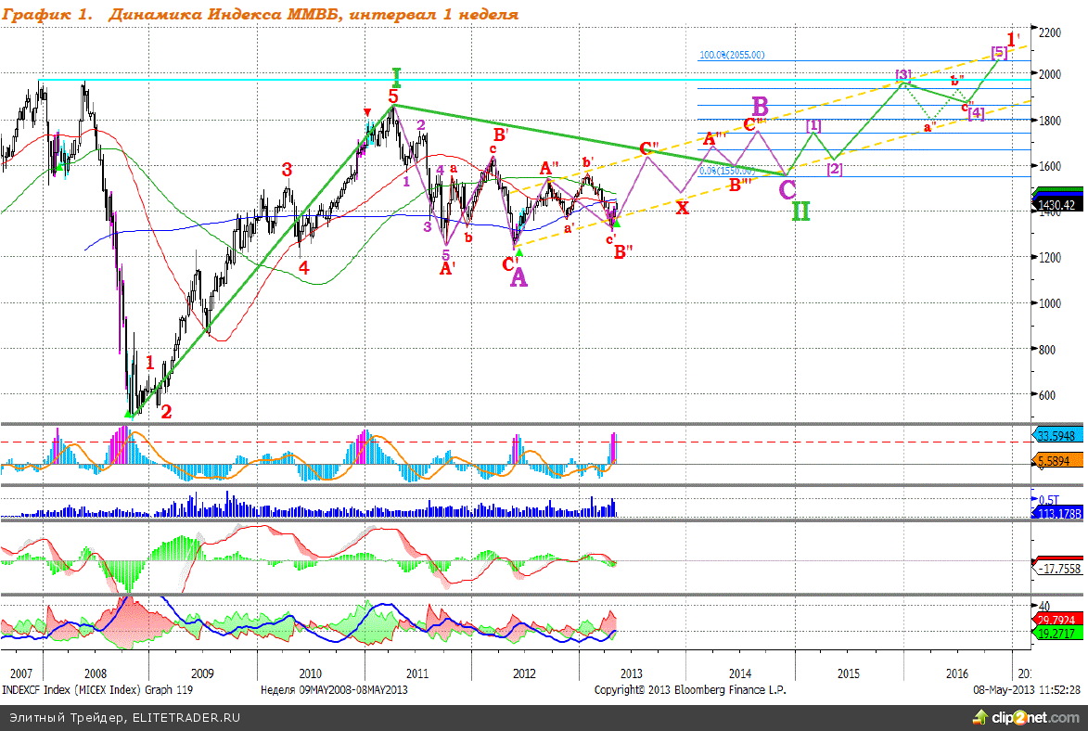Screen dimensions: 1088x731
Task: Click the green up-arrow below red label B"
Action: coord(616,224)
